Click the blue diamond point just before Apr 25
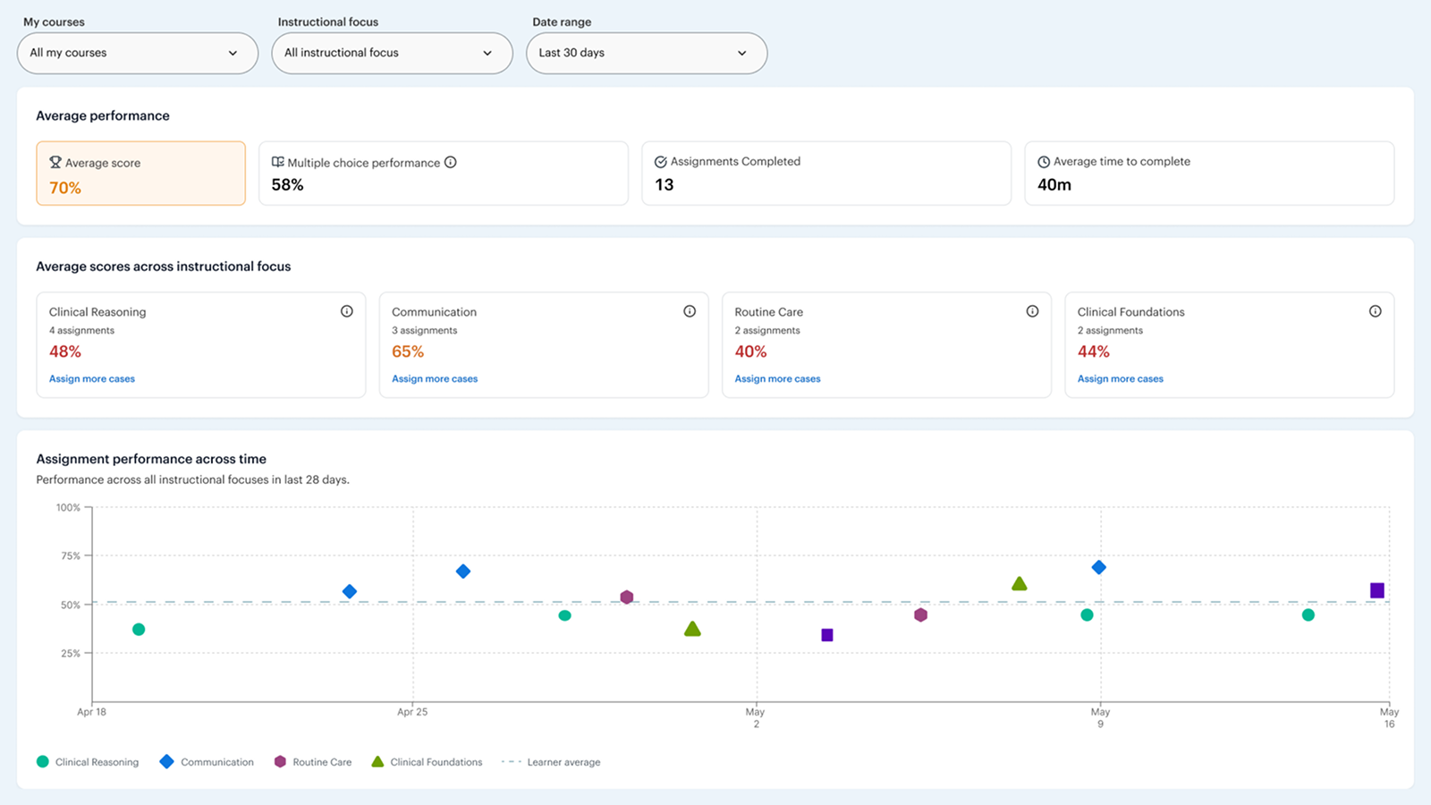 [350, 592]
